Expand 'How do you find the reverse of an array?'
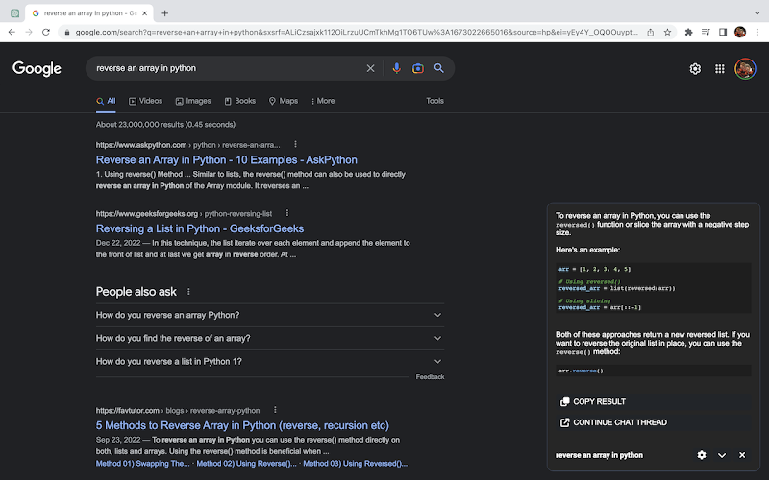The image size is (769, 480). (x=270, y=338)
